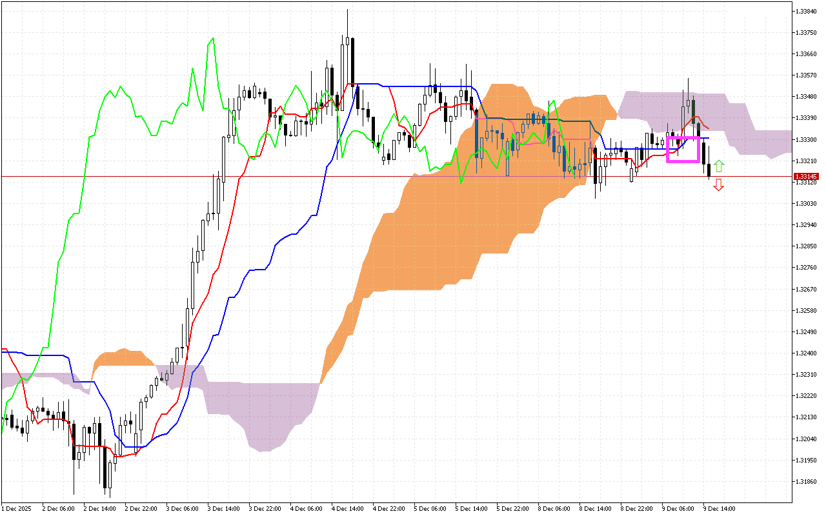
Task: Click the 1.33840 price axis label
Action: click(x=806, y=10)
